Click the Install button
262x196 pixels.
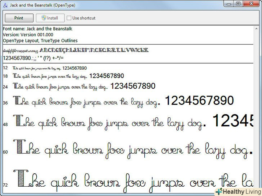(x=50, y=18)
